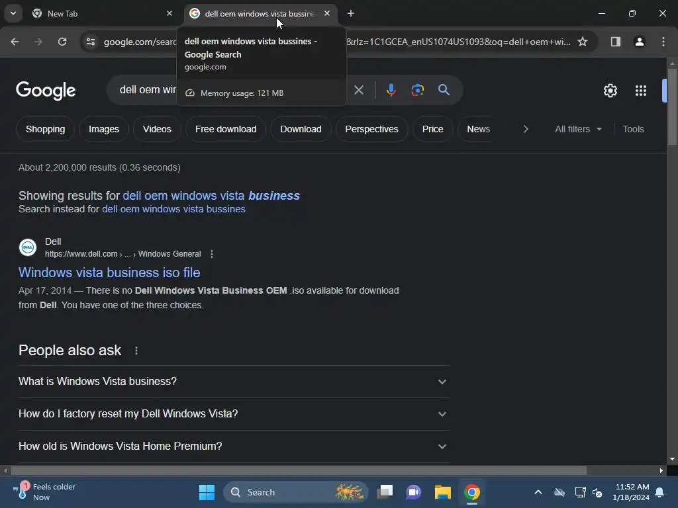The width and height of the screenshot is (678, 508).
Task: Close the dell oem windows vista tab
Action: (327, 13)
